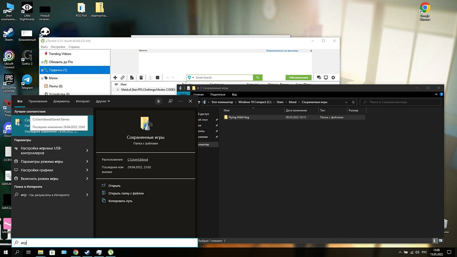457x257 pixels.
Task: Click the refresh icon in Explorer address bar
Action: 353,102
